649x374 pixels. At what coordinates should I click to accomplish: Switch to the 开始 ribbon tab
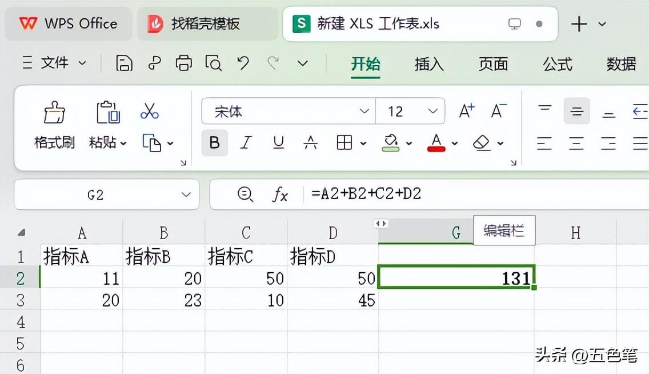[366, 64]
